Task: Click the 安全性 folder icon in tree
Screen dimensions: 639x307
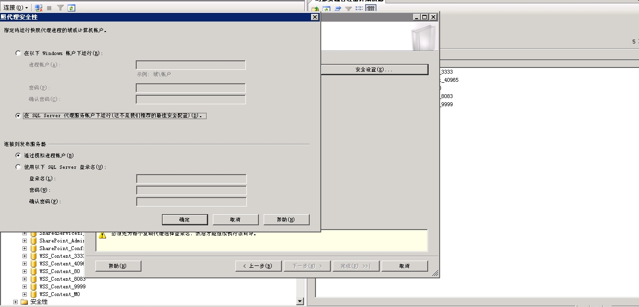Action: (24, 302)
